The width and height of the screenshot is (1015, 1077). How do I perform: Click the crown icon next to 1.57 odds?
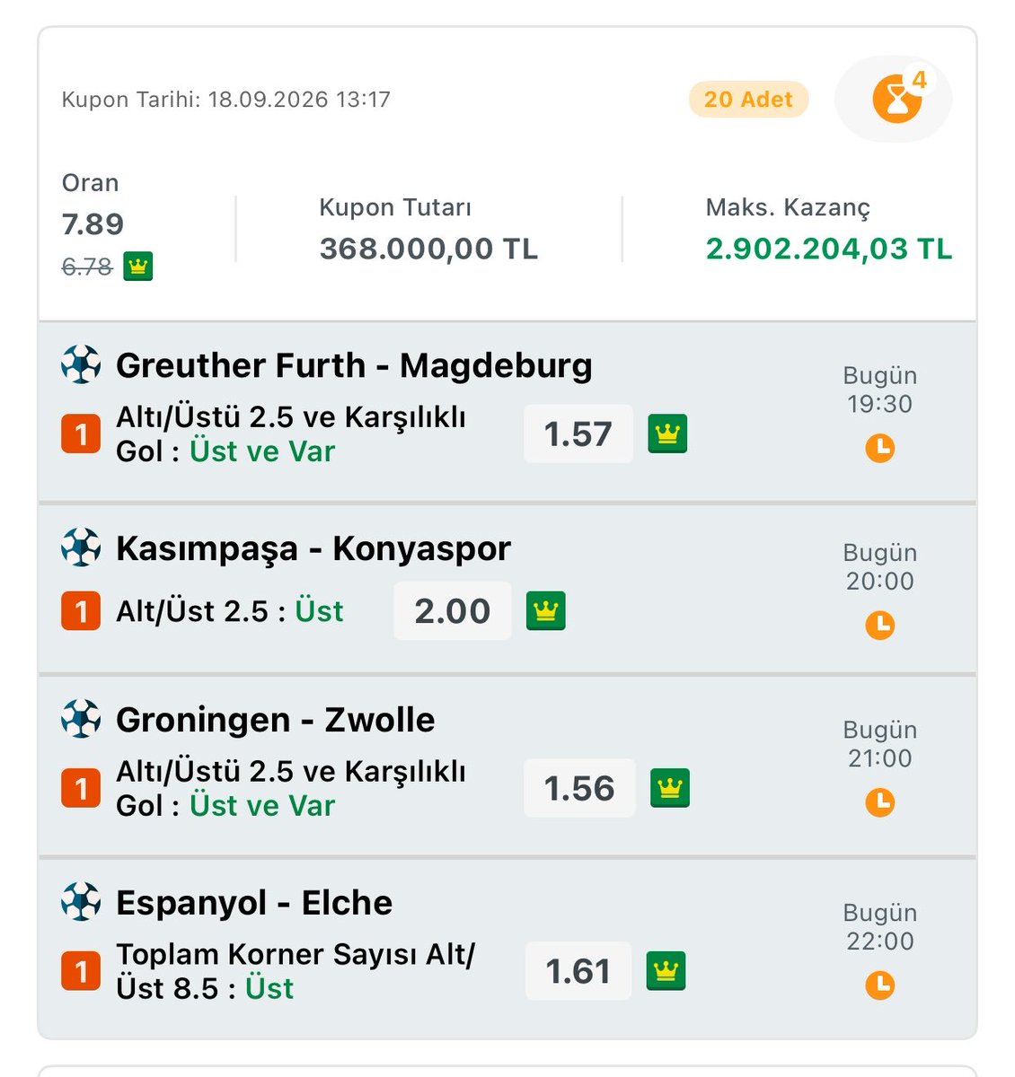pyautogui.click(x=667, y=434)
